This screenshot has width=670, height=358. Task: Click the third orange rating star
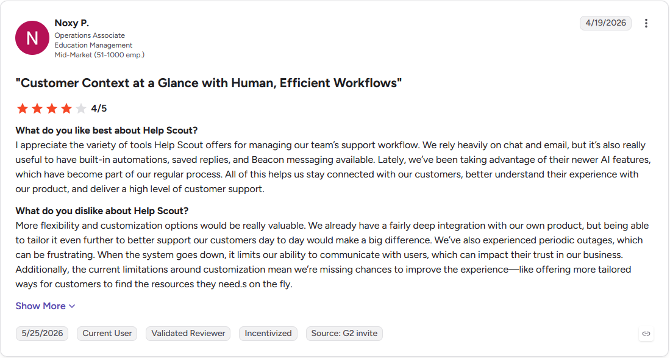(52, 109)
